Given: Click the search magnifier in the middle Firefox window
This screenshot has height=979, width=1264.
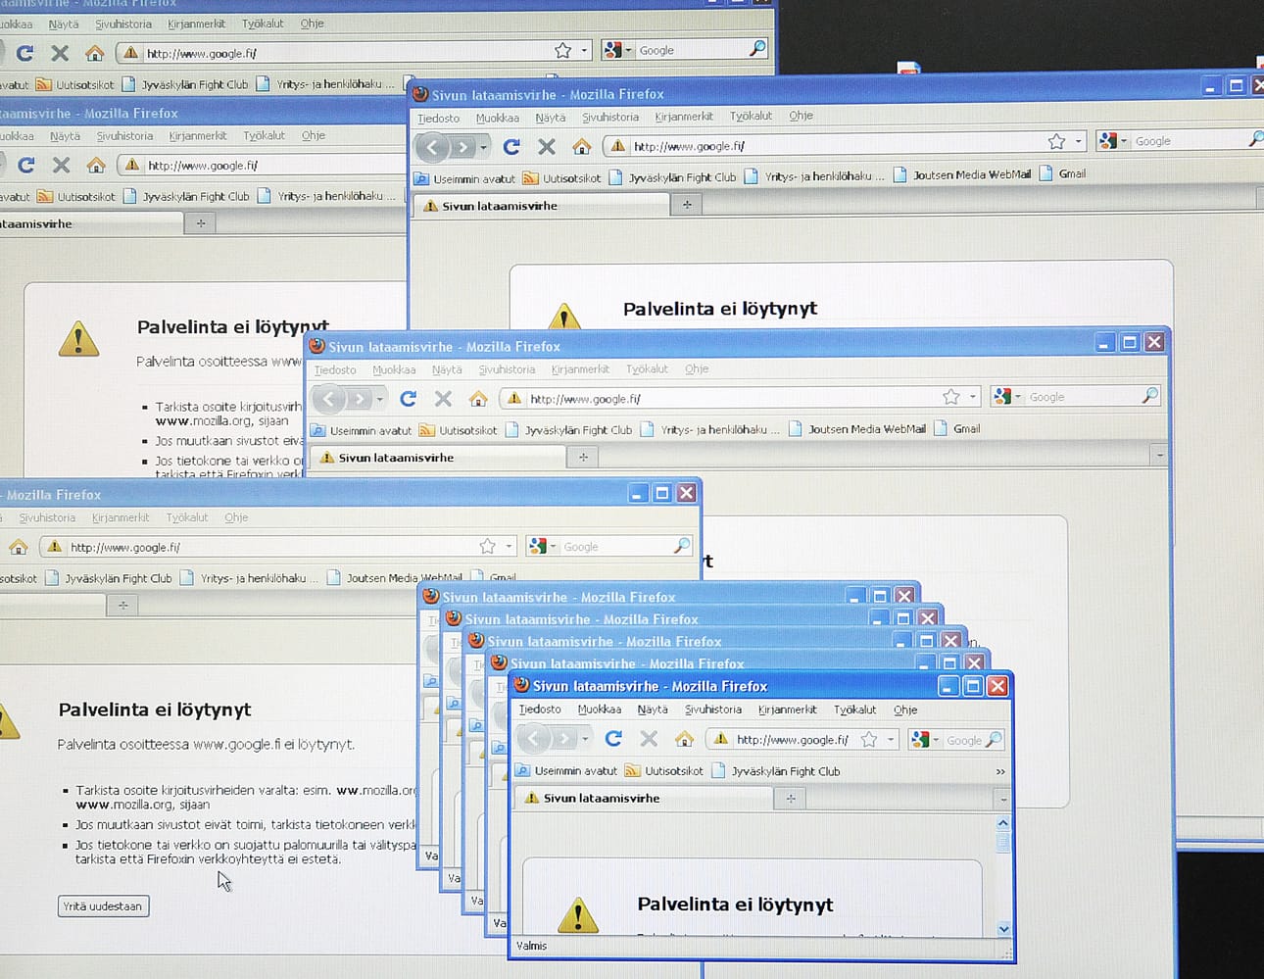Looking at the screenshot, I should [x=1149, y=396].
